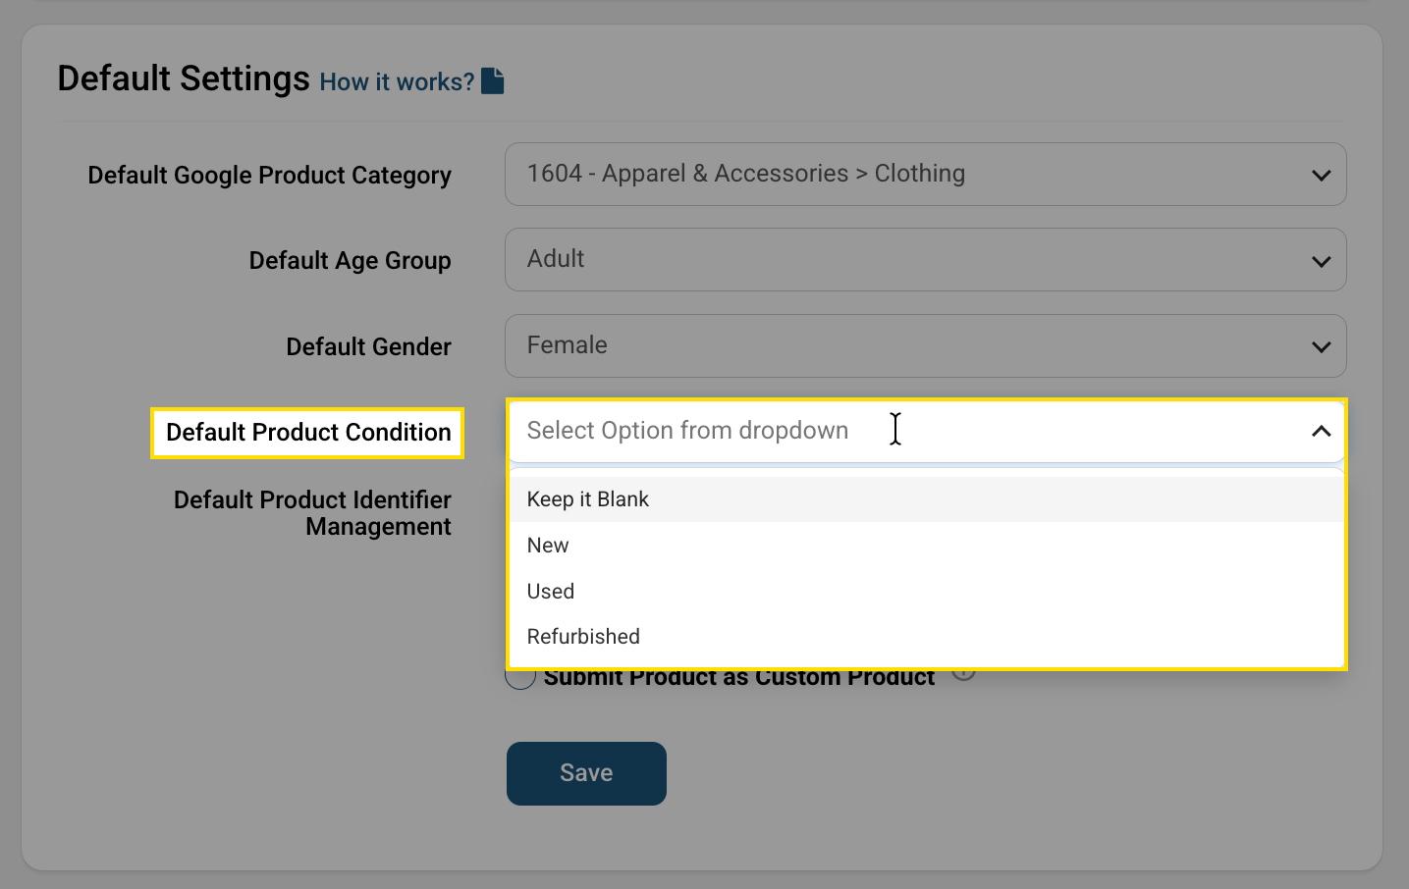1409x889 pixels.
Task: Click the chevron arrow on Google Product Category
Action: coord(1321,176)
